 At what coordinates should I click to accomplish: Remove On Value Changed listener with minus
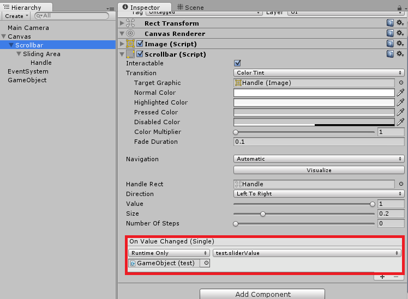coord(396,277)
